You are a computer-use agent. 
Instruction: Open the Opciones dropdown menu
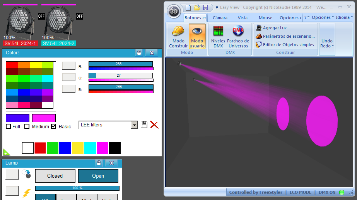click(x=323, y=17)
